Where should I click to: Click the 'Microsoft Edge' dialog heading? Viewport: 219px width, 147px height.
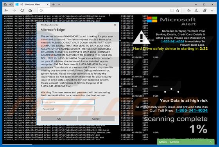[x=53, y=30]
